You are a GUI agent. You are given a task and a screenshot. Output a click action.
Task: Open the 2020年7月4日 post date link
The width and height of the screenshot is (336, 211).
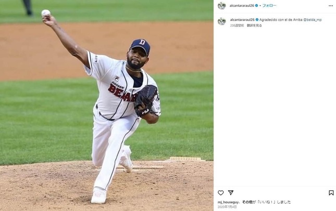click(x=227, y=207)
